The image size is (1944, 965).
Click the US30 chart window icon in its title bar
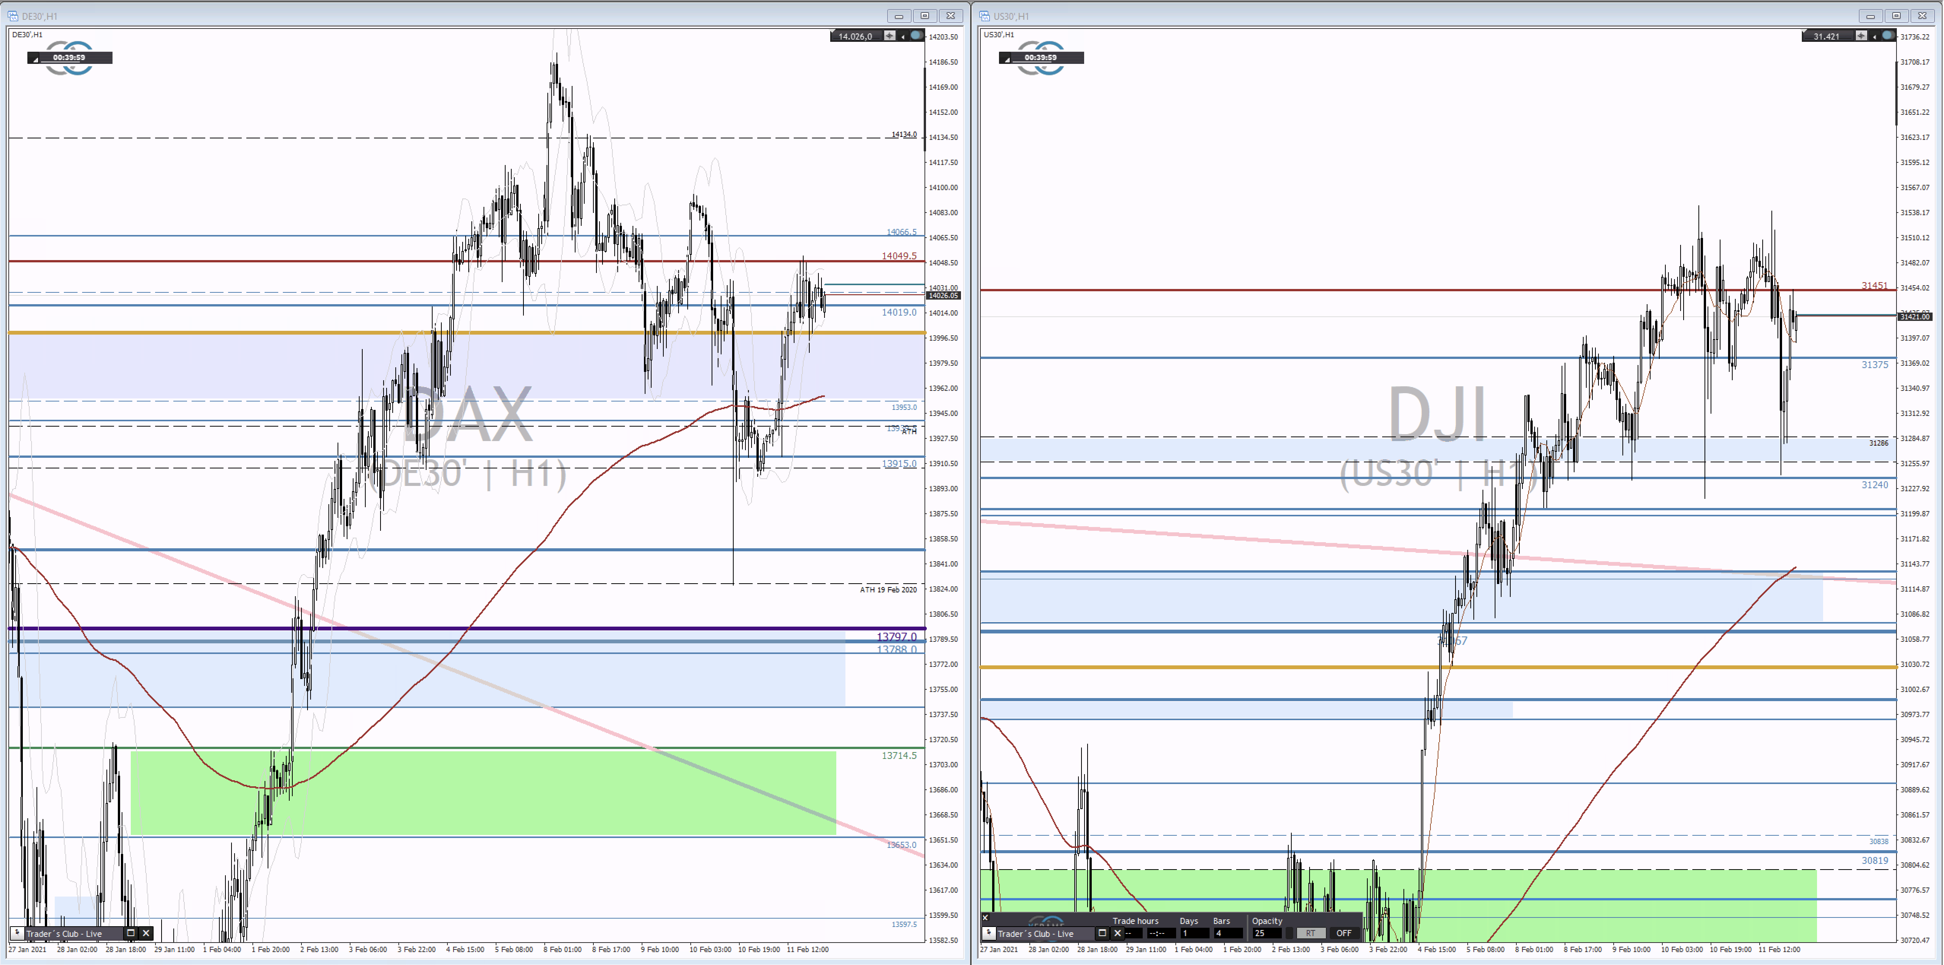[985, 15]
